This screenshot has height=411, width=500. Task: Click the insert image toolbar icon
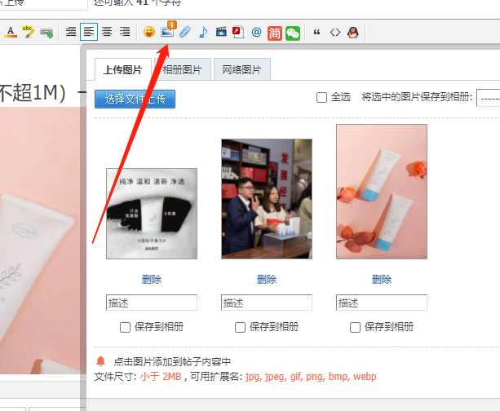pos(167,32)
